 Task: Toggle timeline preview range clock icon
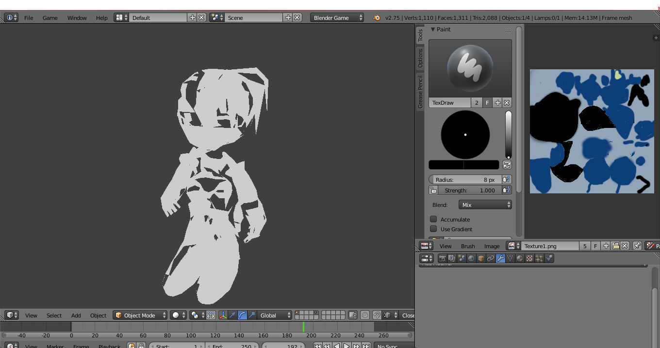click(x=132, y=346)
